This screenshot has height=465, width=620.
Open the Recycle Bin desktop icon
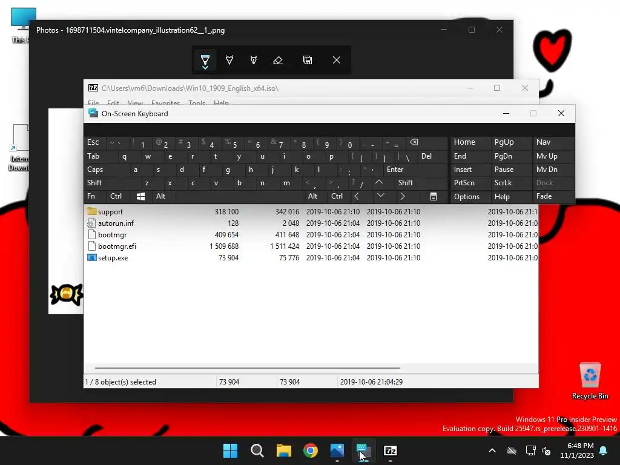click(590, 381)
